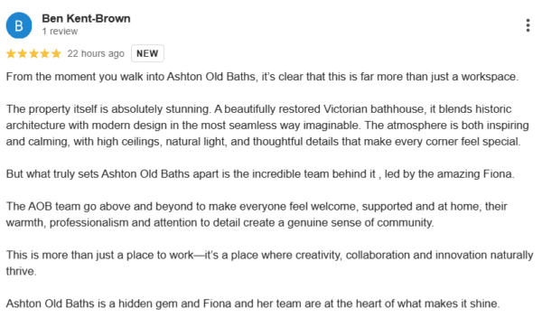Select the fourth gold rating star
The height and width of the screenshot is (327, 542).
(45, 53)
